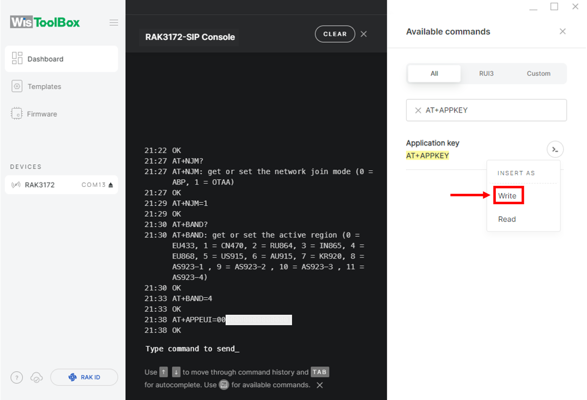Click the RAK3172 wireless signal icon

(16, 185)
